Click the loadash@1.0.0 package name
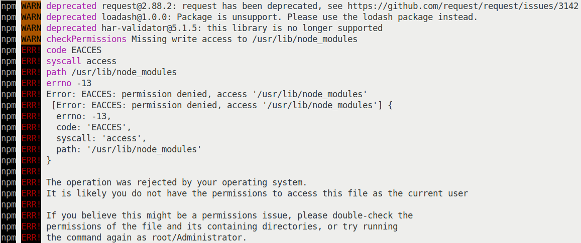Viewport: 581px width, 243px height. click(x=129, y=17)
